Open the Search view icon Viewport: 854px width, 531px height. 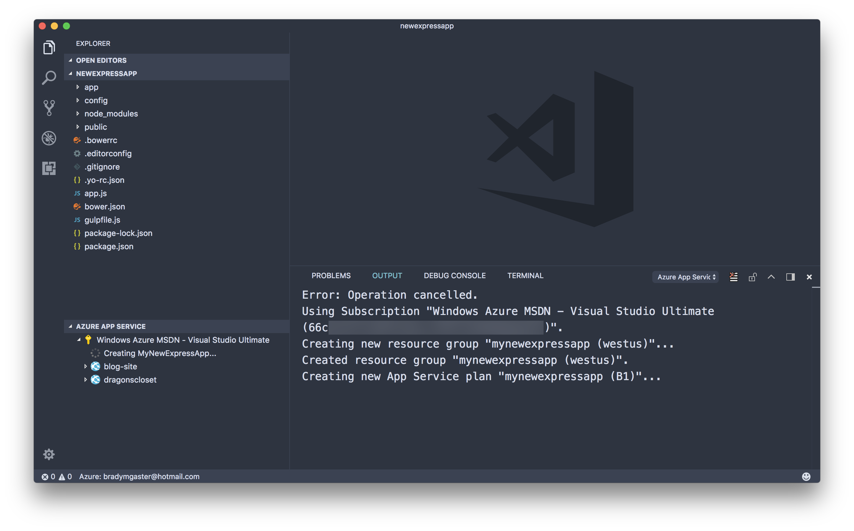click(49, 78)
